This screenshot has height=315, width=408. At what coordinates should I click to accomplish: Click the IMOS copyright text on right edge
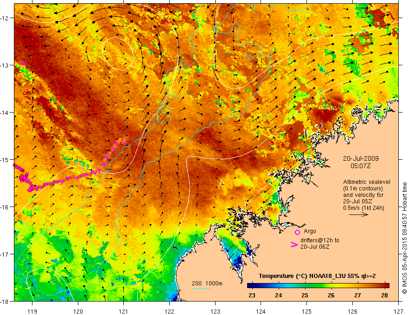[x=404, y=238]
